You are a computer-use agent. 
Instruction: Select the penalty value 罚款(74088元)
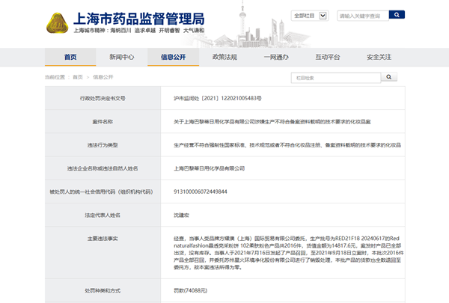click(190, 291)
